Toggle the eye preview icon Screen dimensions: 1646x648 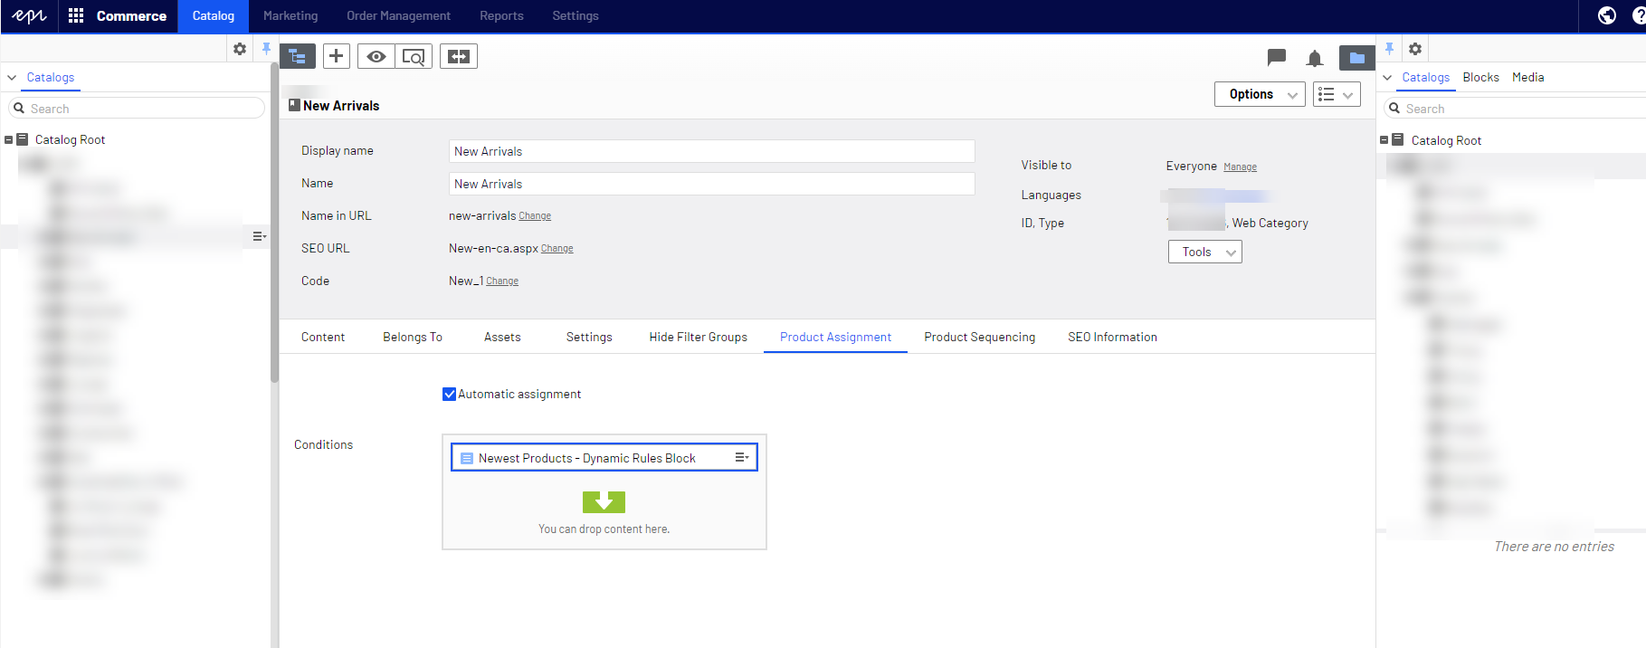376,57
